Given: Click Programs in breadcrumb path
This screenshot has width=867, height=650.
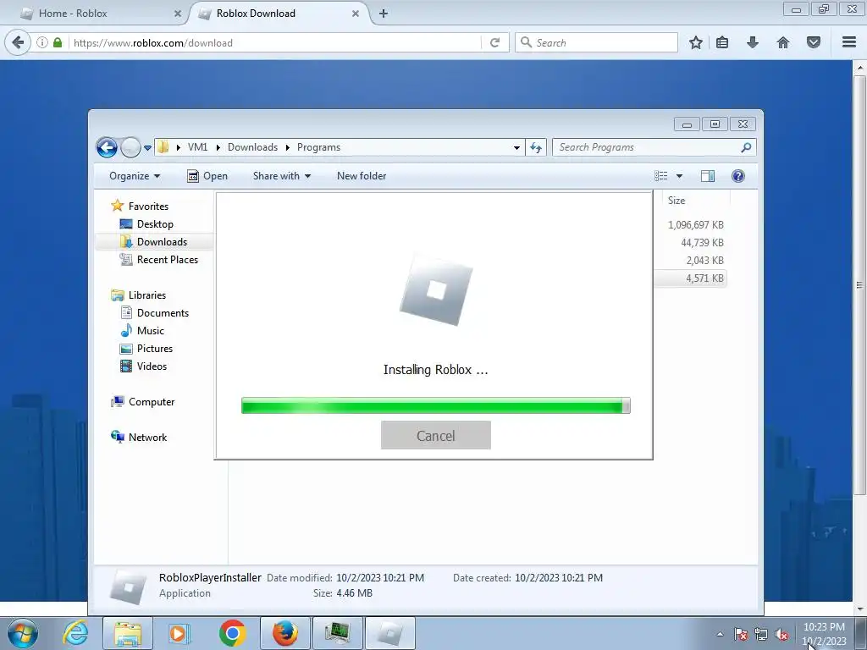Looking at the screenshot, I should point(318,147).
